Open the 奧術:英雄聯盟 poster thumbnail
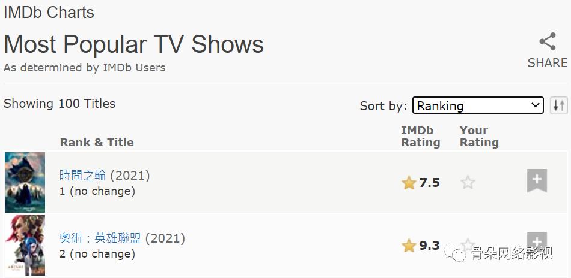The width and height of the screenshot is (571, 278). (x=25, y=245)
